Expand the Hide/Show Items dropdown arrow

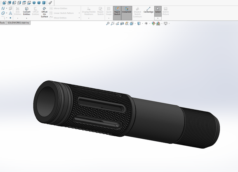pyautogui.click(x=150, y=23)
